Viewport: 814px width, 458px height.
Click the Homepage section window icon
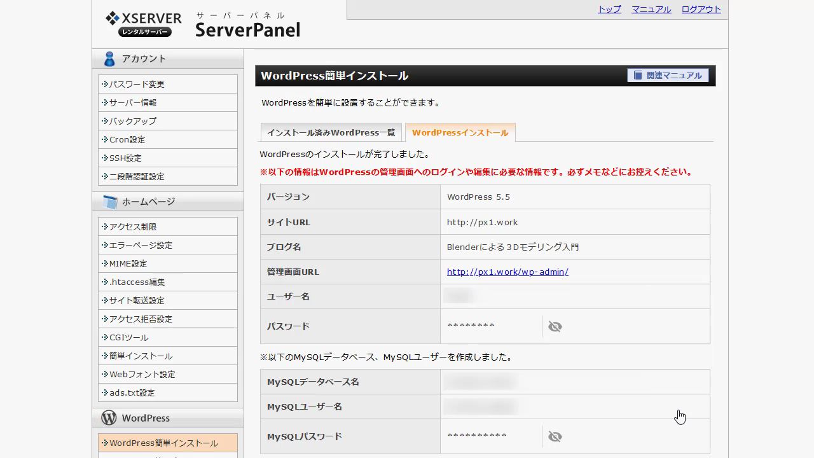(109, 202)
